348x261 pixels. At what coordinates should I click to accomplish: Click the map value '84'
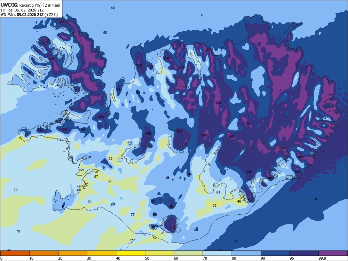(113, 204)
